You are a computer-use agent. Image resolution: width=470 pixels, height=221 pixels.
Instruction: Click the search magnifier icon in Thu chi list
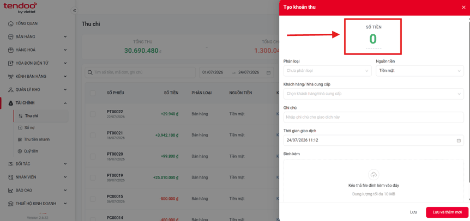click(90, 72)
